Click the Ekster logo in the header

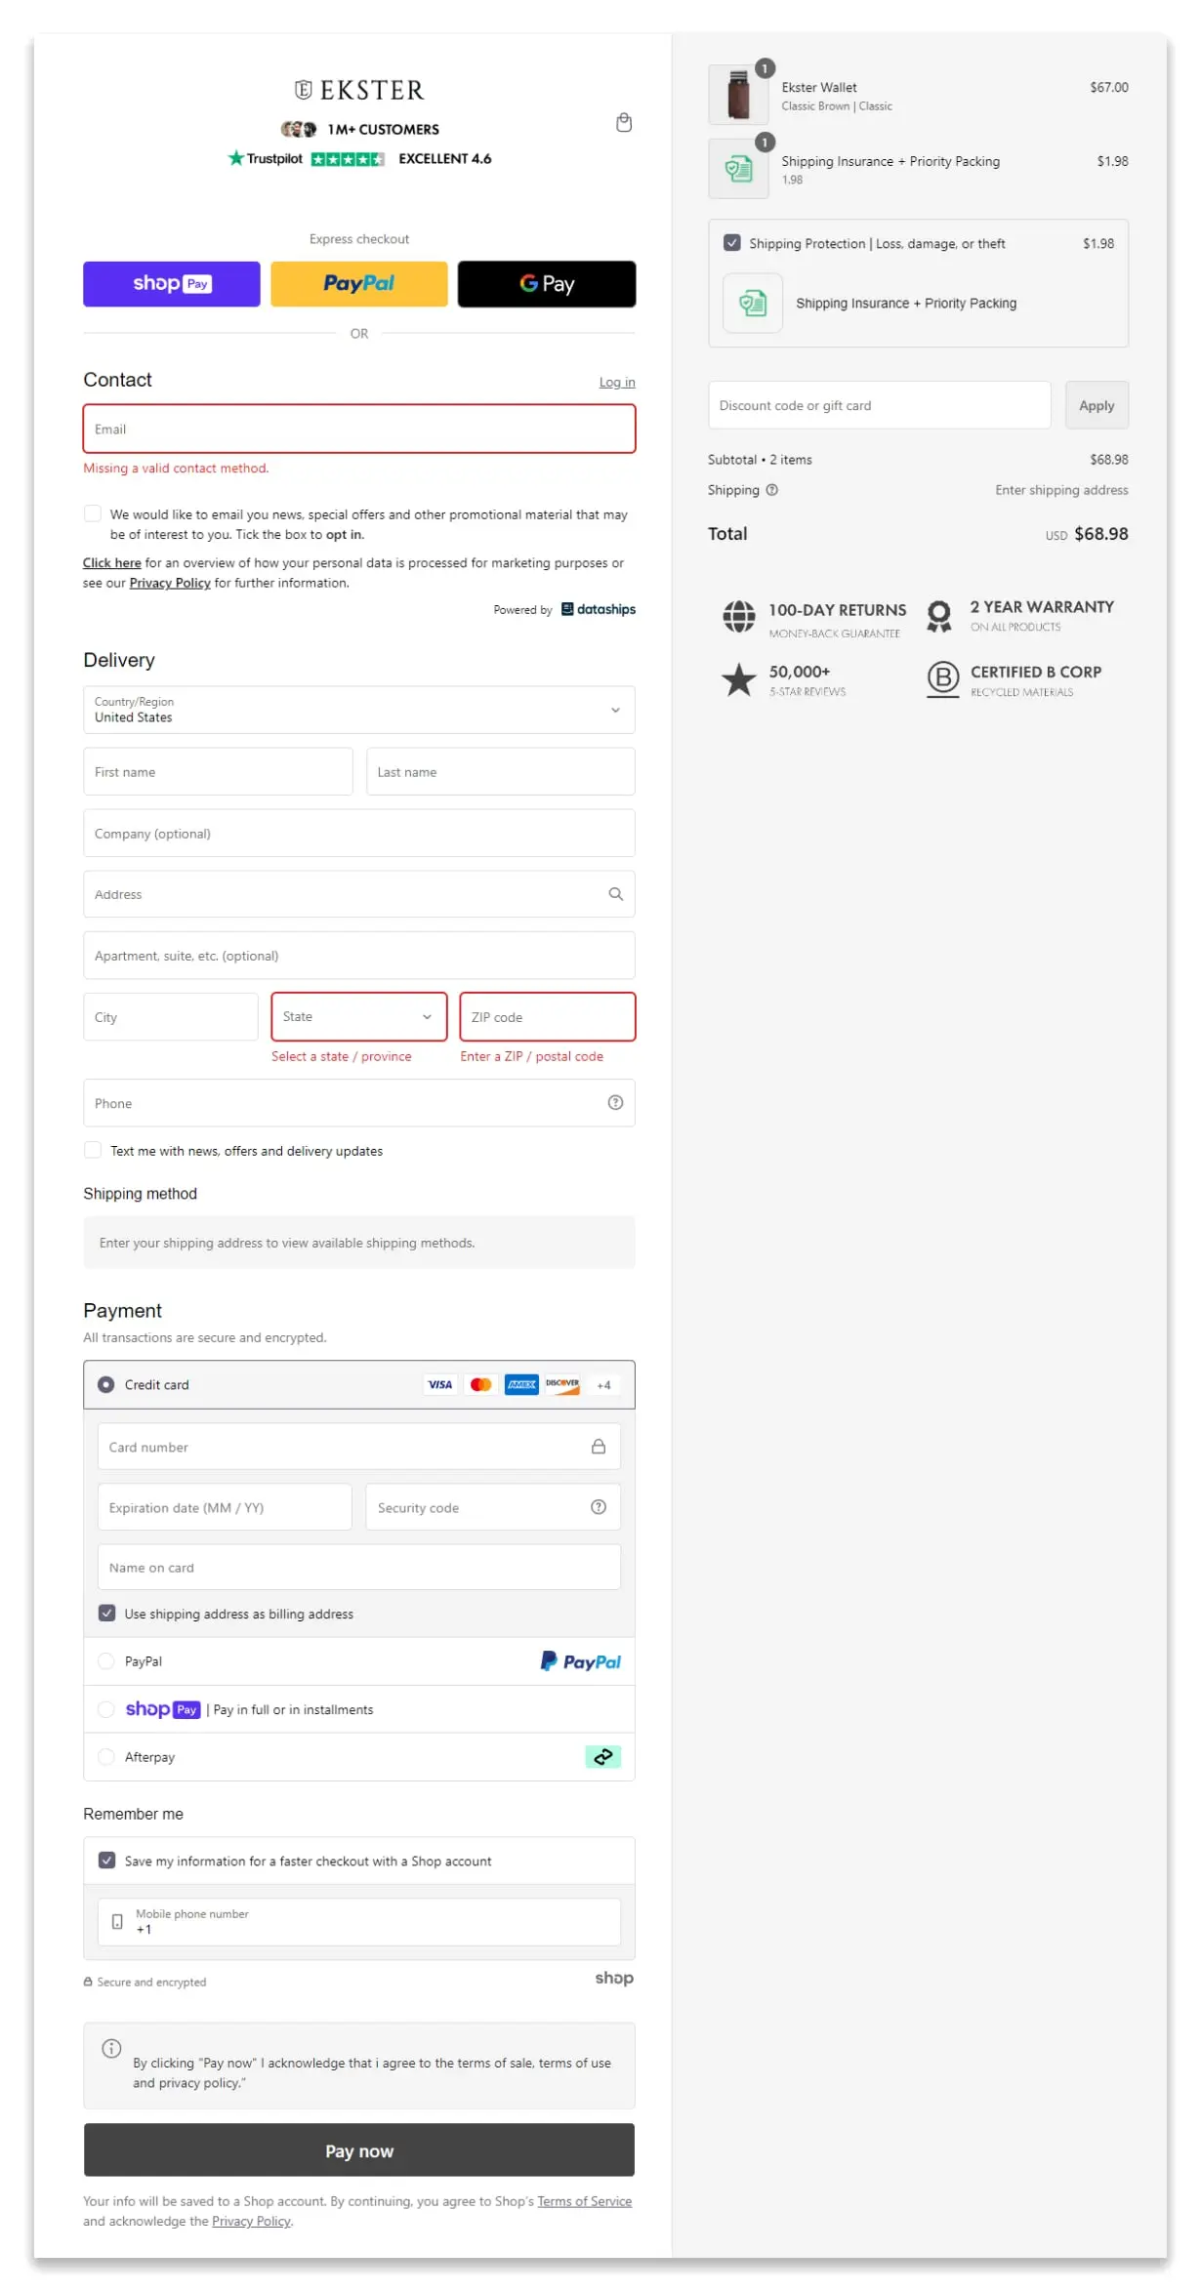(359, 90)
